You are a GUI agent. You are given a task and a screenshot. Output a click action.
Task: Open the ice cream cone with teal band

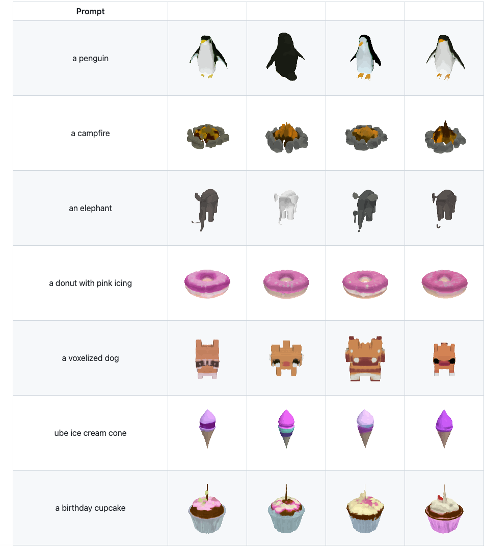[x=286, y=429]
